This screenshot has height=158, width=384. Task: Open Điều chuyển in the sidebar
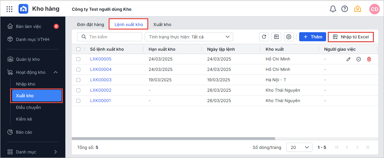tap(28, 107)
